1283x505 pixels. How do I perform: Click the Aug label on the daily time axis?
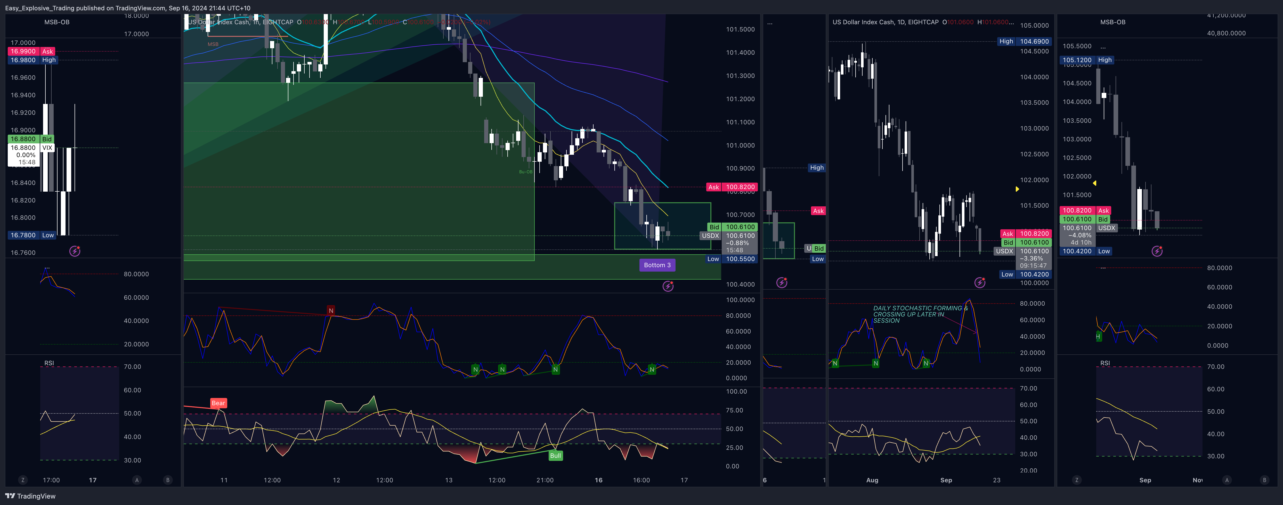tap(872, 480)
